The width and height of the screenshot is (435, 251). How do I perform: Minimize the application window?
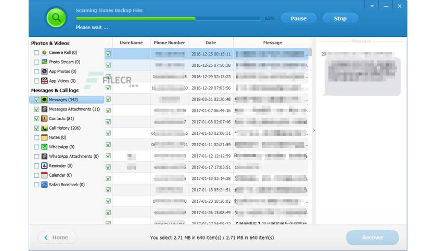386,6
